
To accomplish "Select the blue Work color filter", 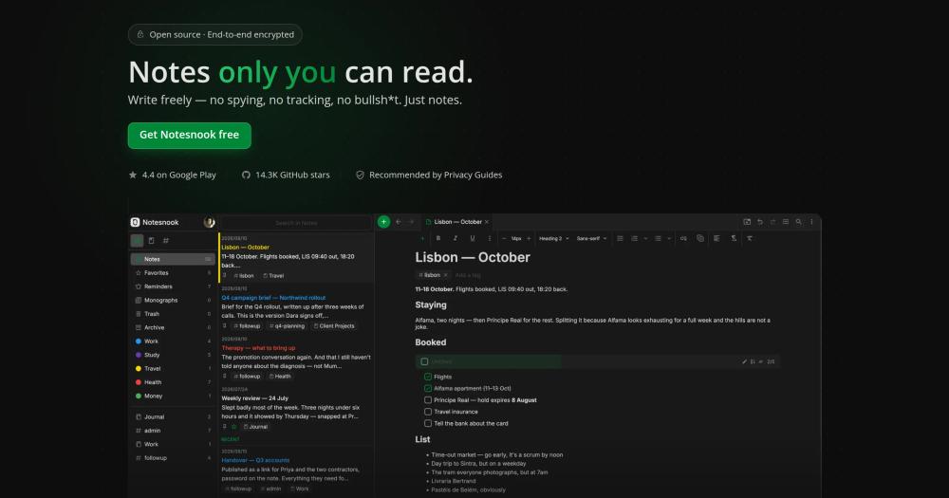I will pyautogui.click(x=173, y=341).
